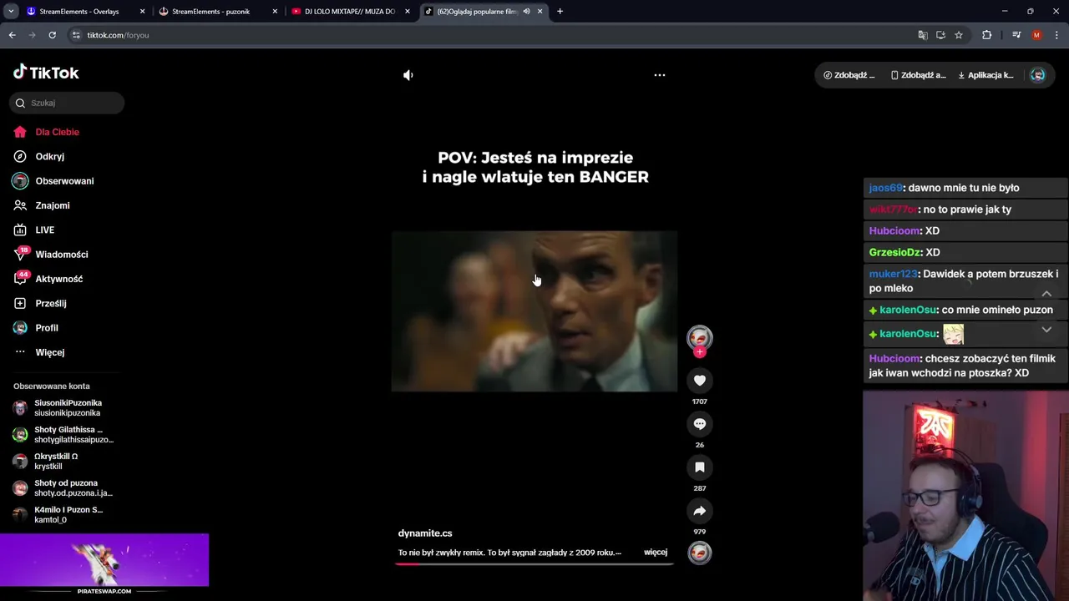1069x601 pixels.
Task: Open Odkryj section
Action: click(49, 156)
